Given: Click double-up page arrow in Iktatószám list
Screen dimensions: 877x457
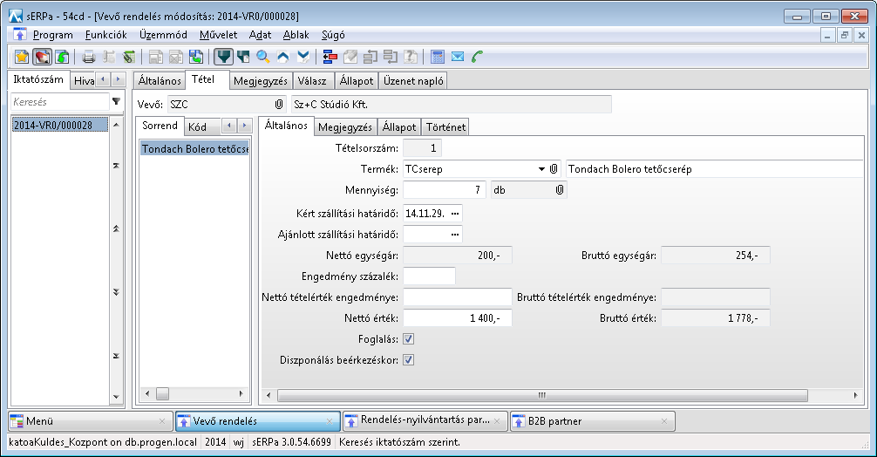Looking at the screenshot, I should [116, 228].
